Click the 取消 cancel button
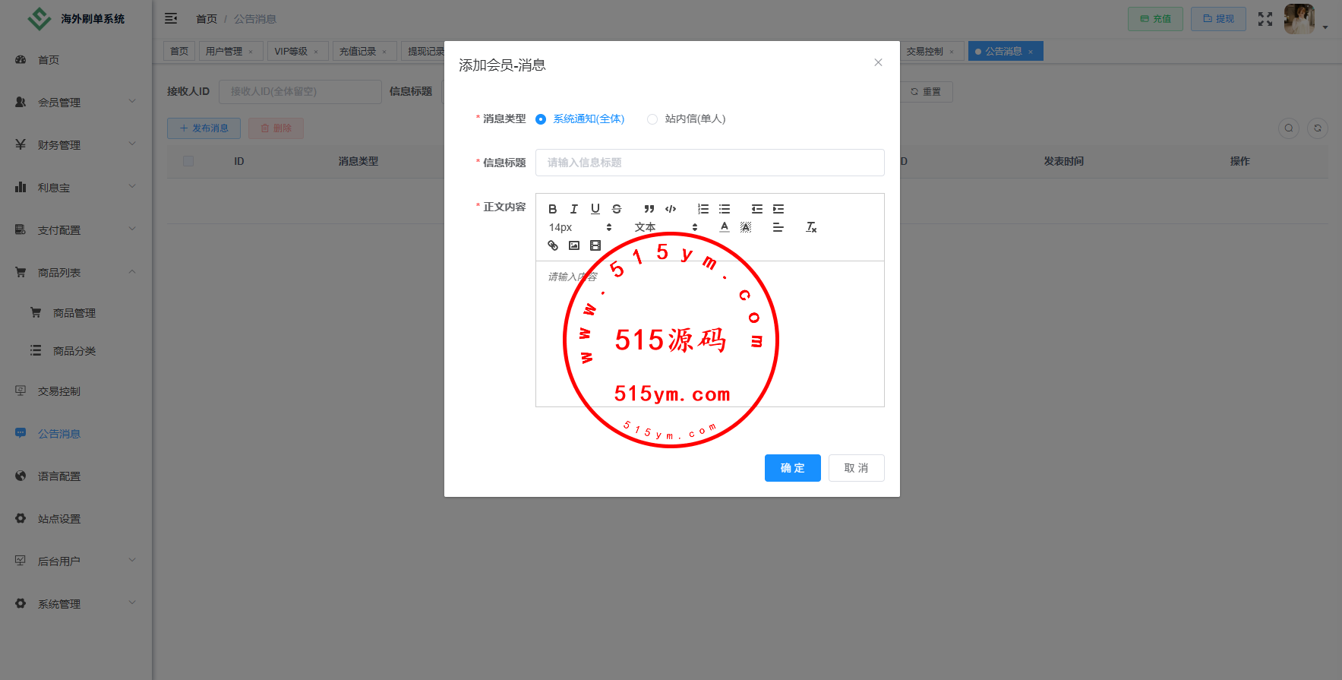The image size is (1342, 680). tap(856, 468)
